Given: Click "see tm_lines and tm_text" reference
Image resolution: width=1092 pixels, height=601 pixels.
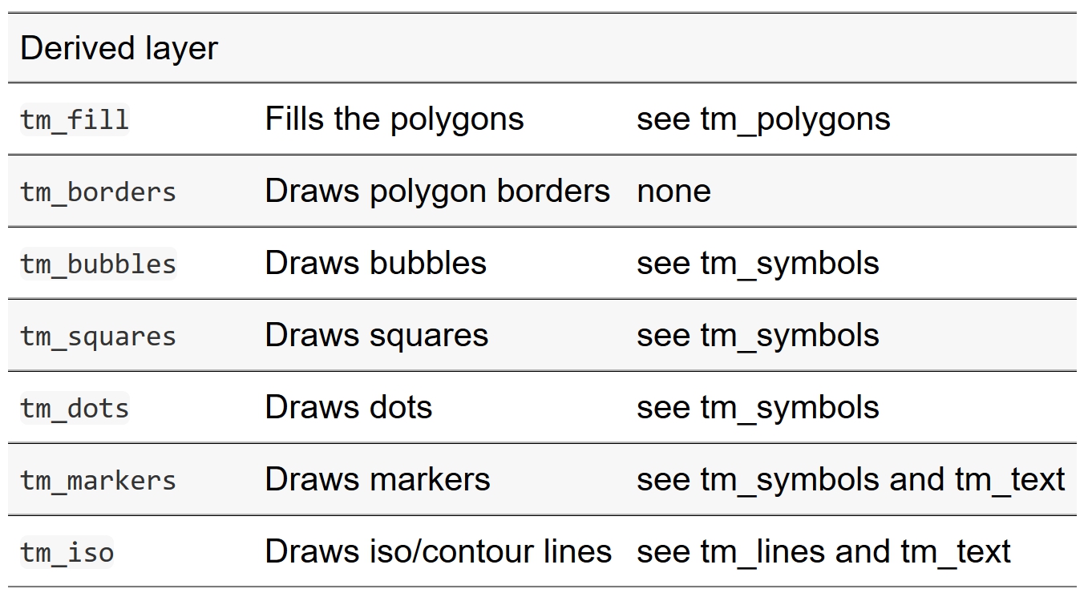Looking at the screenshot, I should pos(823,552).
